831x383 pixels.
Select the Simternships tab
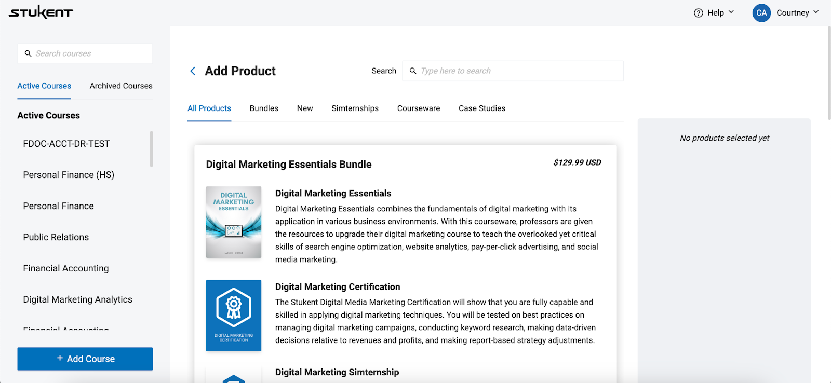355,108
